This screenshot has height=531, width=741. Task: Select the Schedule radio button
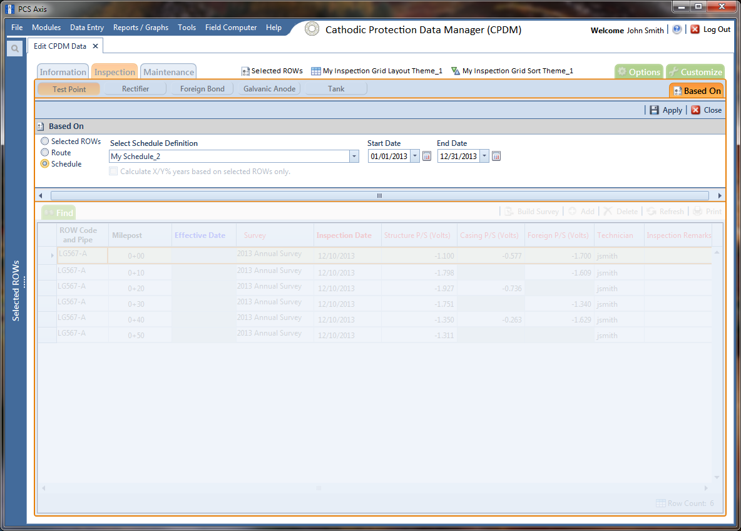click(45, 163)
